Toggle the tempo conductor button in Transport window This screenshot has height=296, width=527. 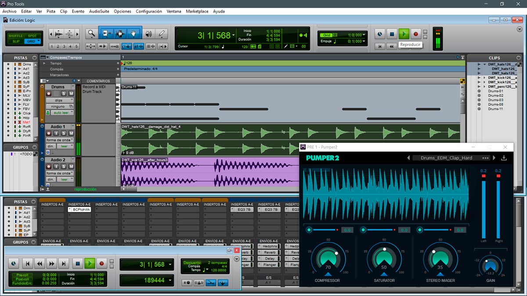tap(222, 283)
